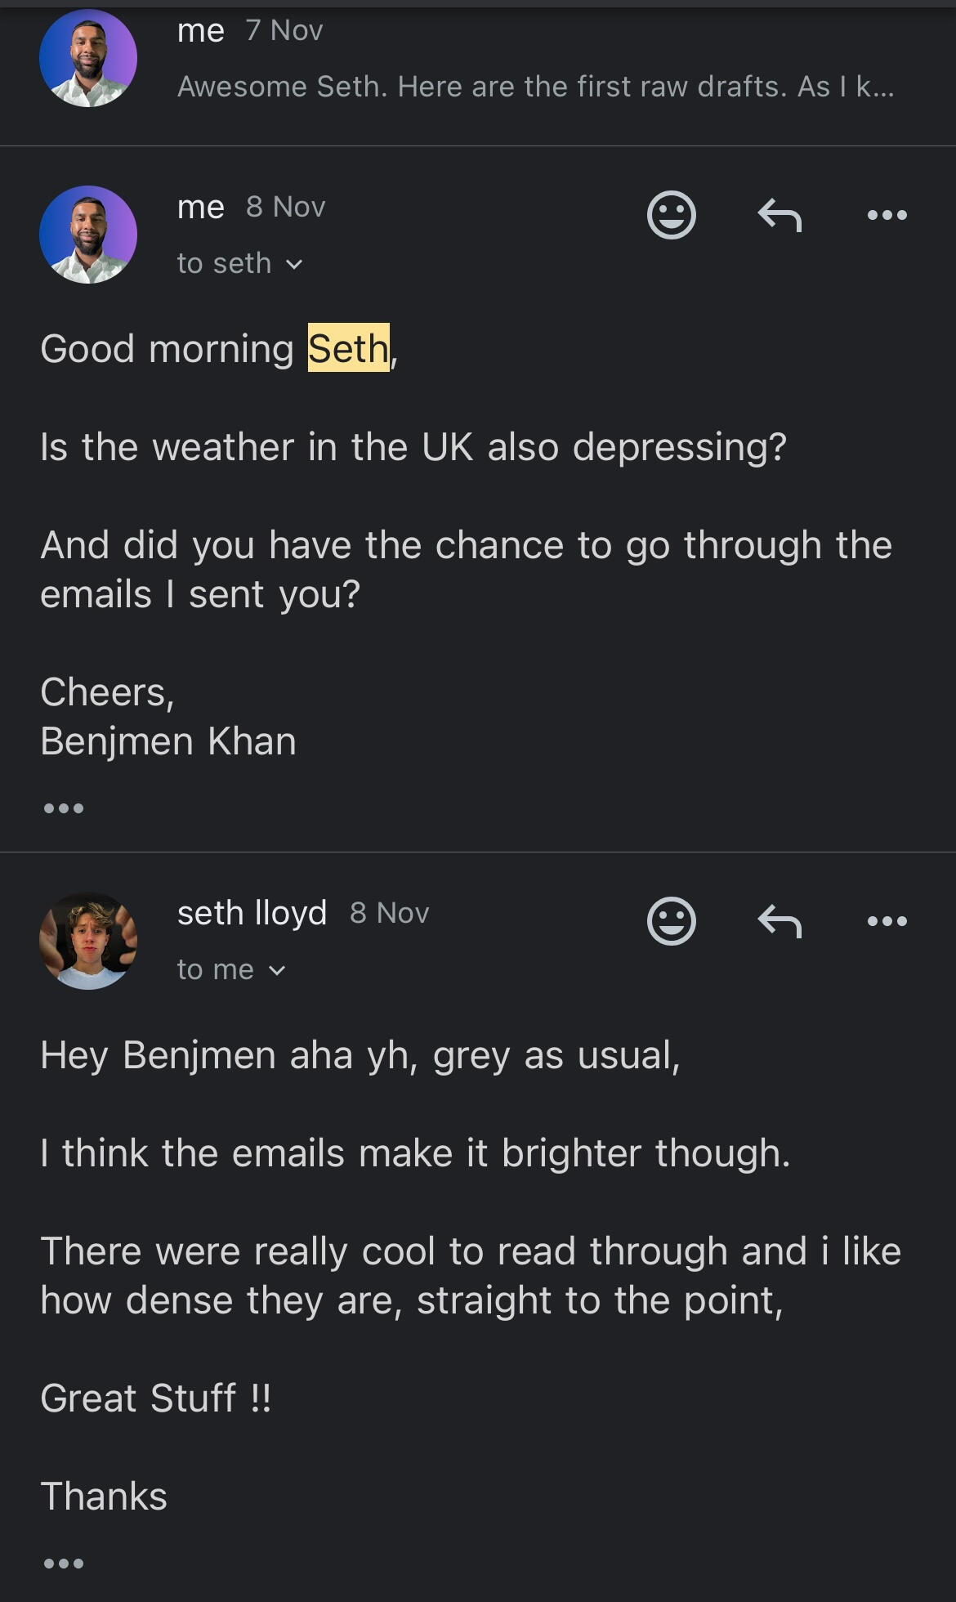Reply to the 8 Nov email sent to seth
The height and width of the screenshot is (1602, 956).
[x=780, y=215]
